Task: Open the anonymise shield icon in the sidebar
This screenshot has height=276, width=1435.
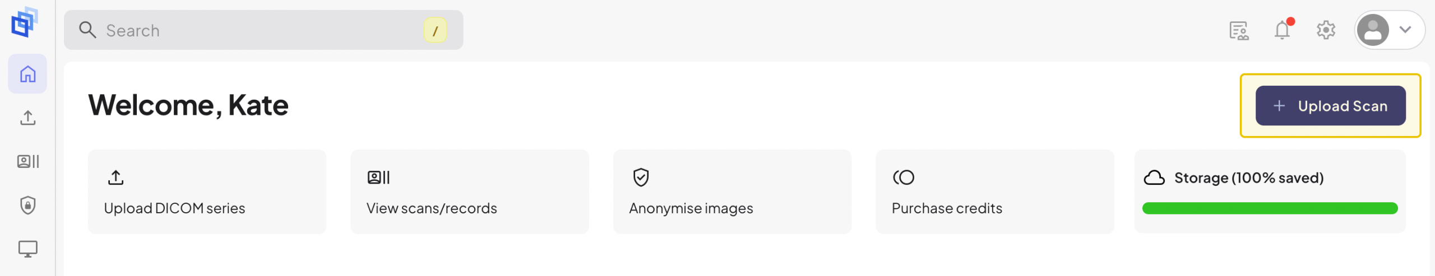Action: coord(27,205)
